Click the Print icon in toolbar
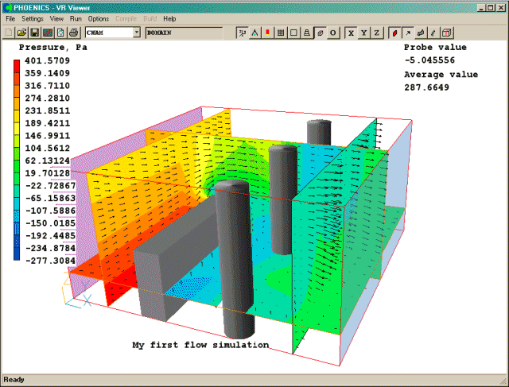509x387 pixels. click(x=73, y=33)
